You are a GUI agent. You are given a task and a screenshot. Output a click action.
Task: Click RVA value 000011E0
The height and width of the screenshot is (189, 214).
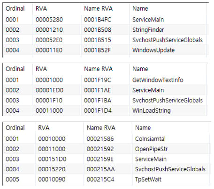(49, 50)
